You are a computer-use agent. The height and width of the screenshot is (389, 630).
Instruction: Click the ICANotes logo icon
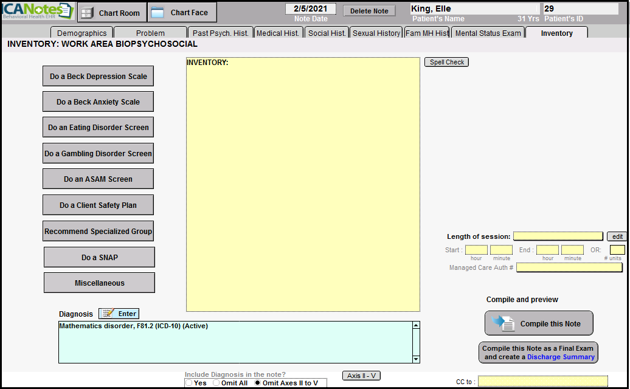[38, 12]
